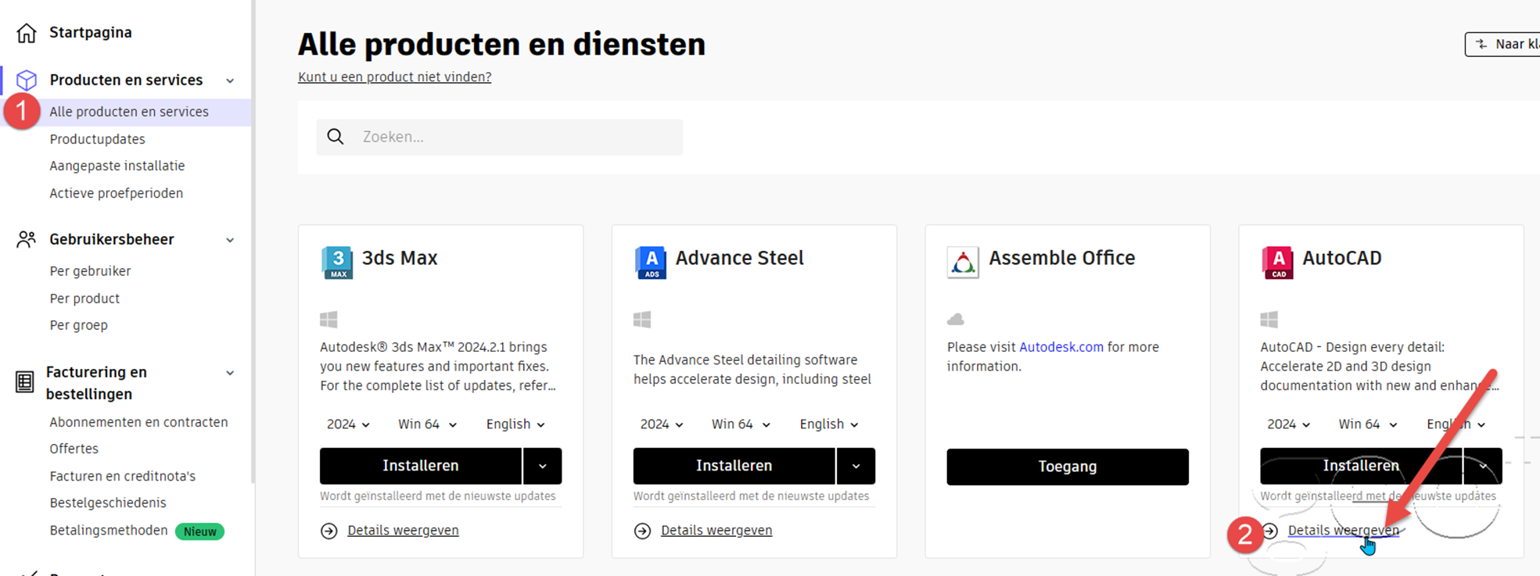Viewport: 1540px width, 576px height.
Task: Click the Facturering en bestellingen invoice icon
Action: [x=25, y=382]
